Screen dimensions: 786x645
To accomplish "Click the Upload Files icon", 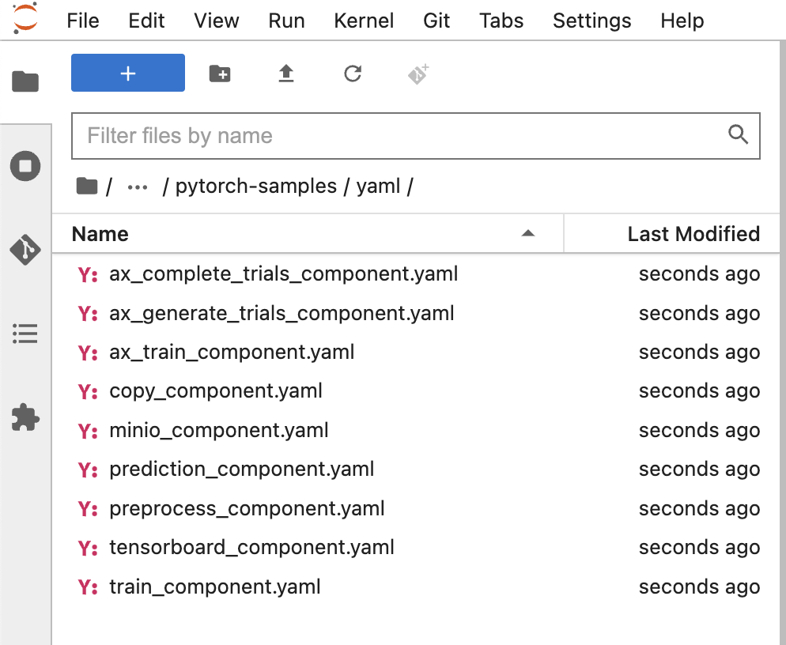I will [285, 74].
